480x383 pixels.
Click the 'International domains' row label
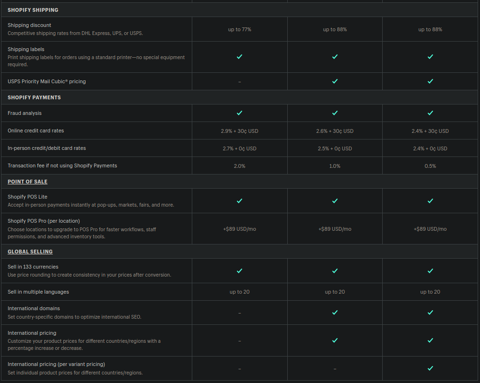point(34,309)
